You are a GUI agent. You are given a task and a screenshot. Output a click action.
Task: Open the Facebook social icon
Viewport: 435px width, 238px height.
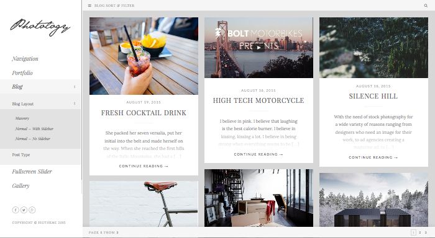(x=16, y=209)
